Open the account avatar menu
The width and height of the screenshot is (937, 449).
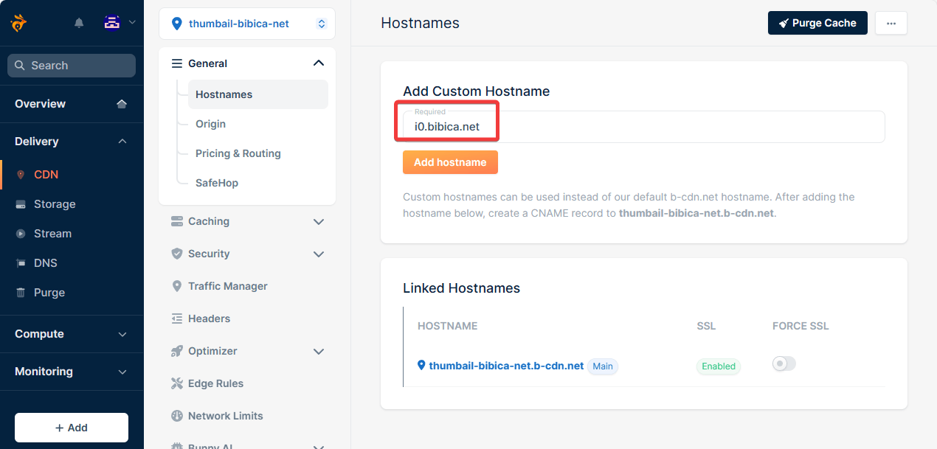click(112, 23)
